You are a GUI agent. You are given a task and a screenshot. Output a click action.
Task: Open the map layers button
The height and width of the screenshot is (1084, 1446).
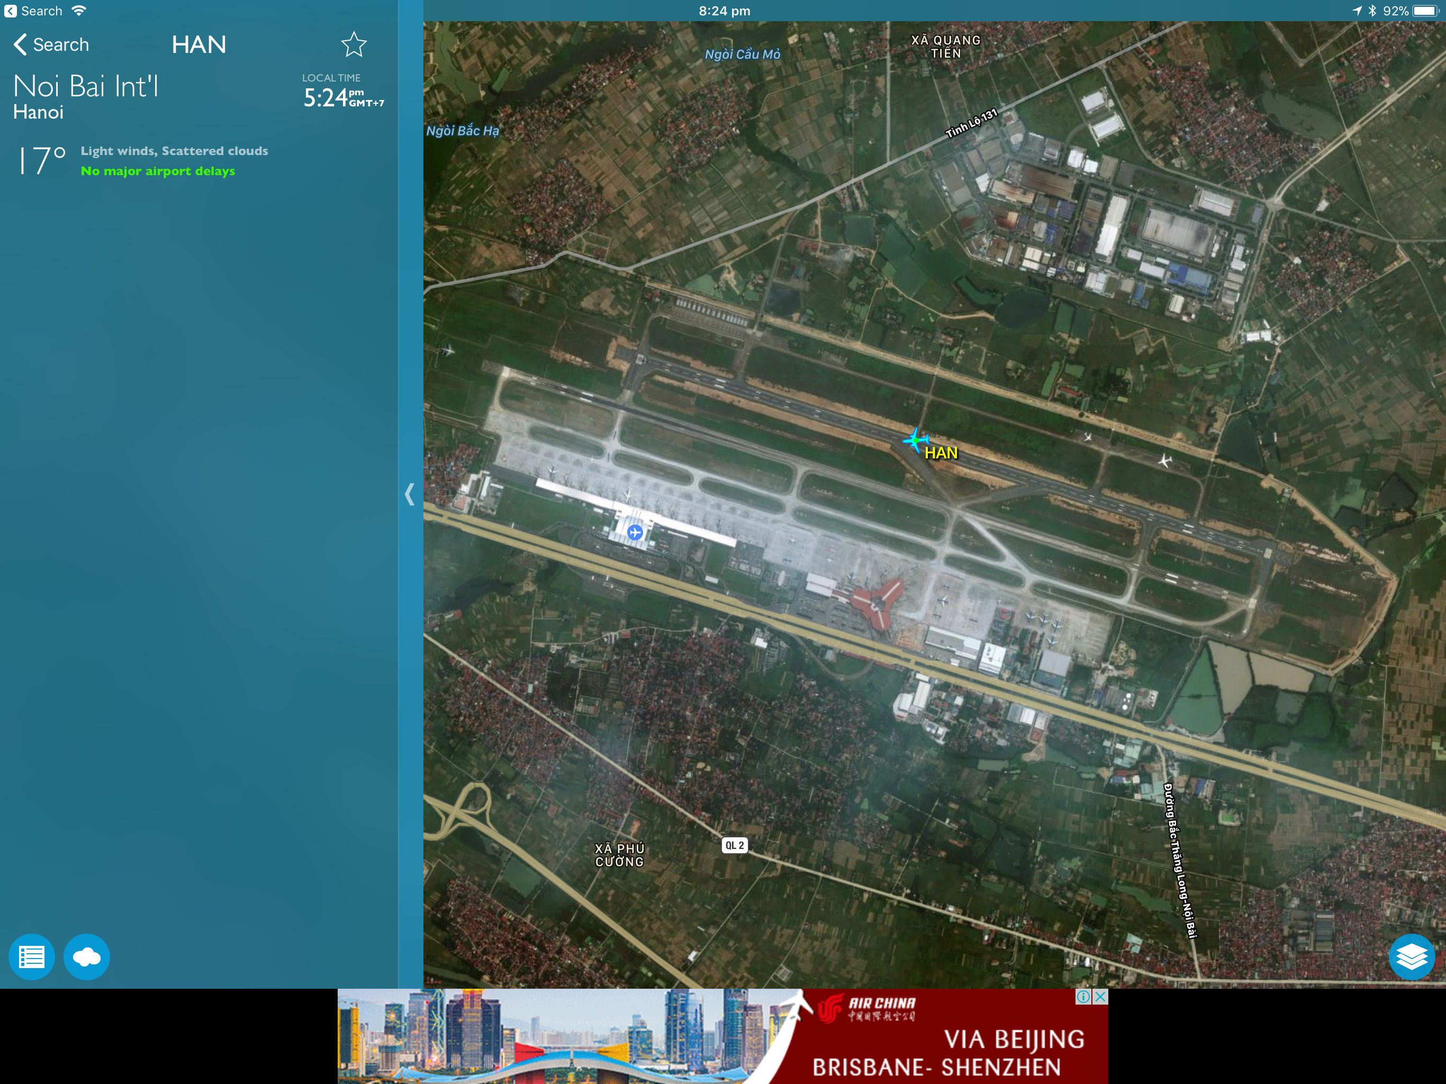[1412, 957]
